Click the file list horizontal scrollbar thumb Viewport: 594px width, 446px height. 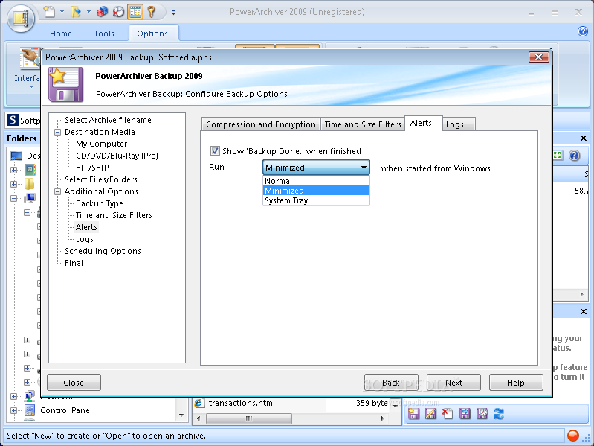[x=249, y=418]
